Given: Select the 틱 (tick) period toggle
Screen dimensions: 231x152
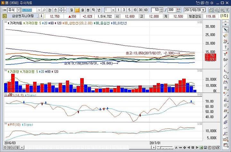Looking at the screenshot, I should (94, 10).
